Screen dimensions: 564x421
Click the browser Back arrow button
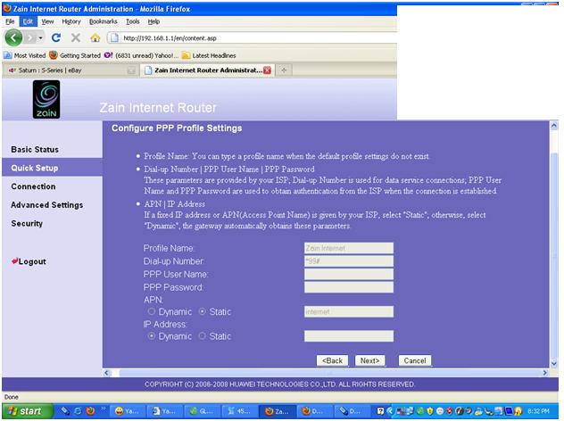(14, 38)
